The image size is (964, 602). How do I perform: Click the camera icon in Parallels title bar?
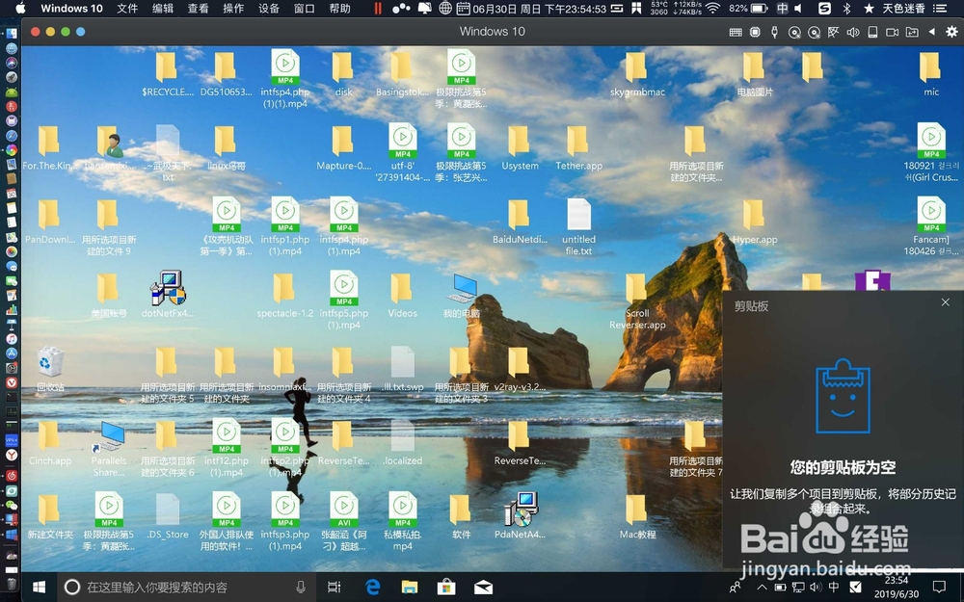pos(892,32)
